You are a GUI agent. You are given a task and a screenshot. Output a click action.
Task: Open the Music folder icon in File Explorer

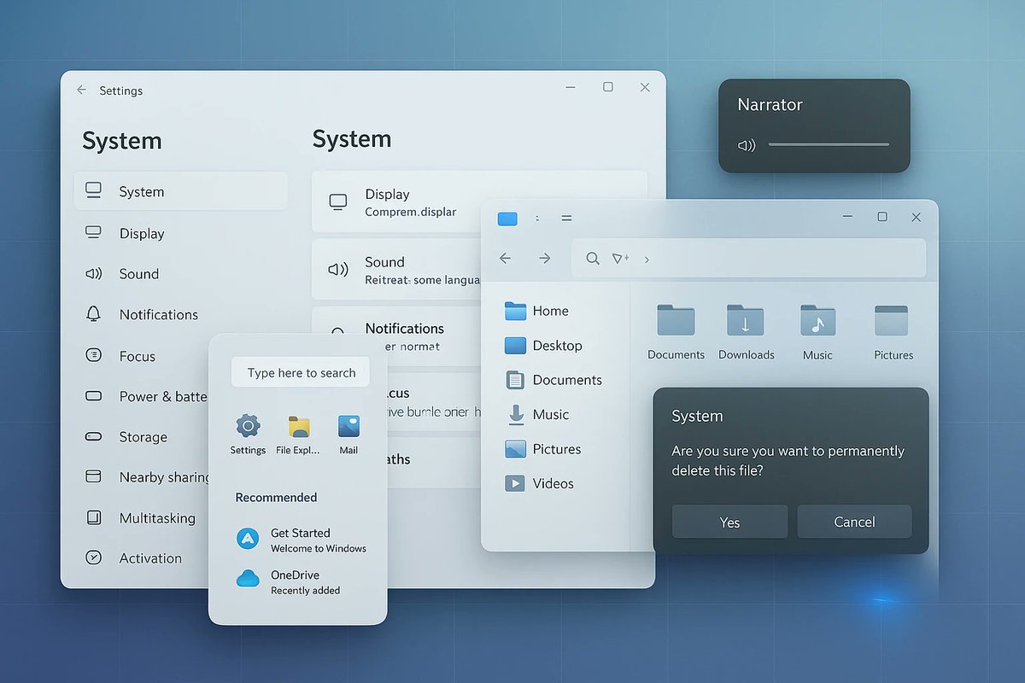point(817,323)
